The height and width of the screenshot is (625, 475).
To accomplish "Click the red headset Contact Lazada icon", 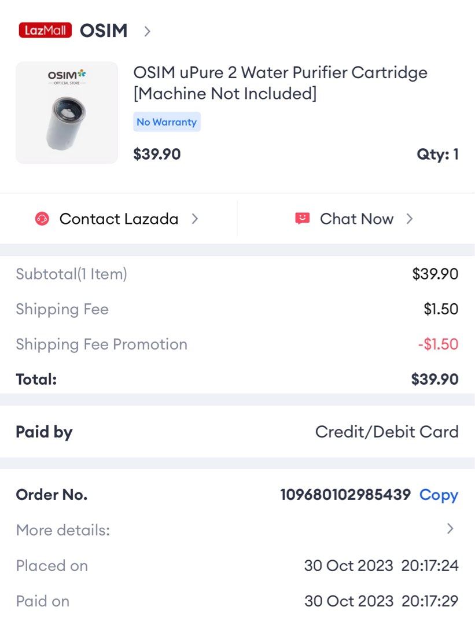I will (41, 218).
